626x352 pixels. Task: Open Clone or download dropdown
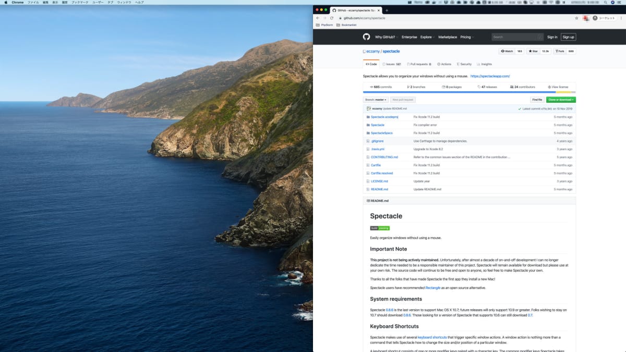(x=561, y=99)
